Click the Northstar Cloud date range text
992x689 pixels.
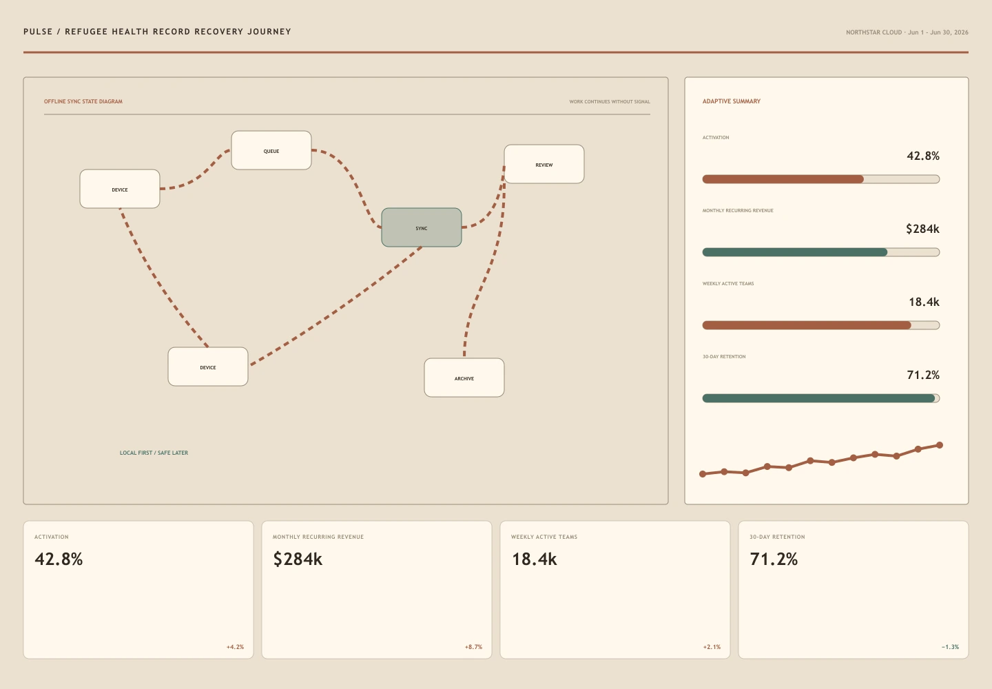tap(907, 32)
